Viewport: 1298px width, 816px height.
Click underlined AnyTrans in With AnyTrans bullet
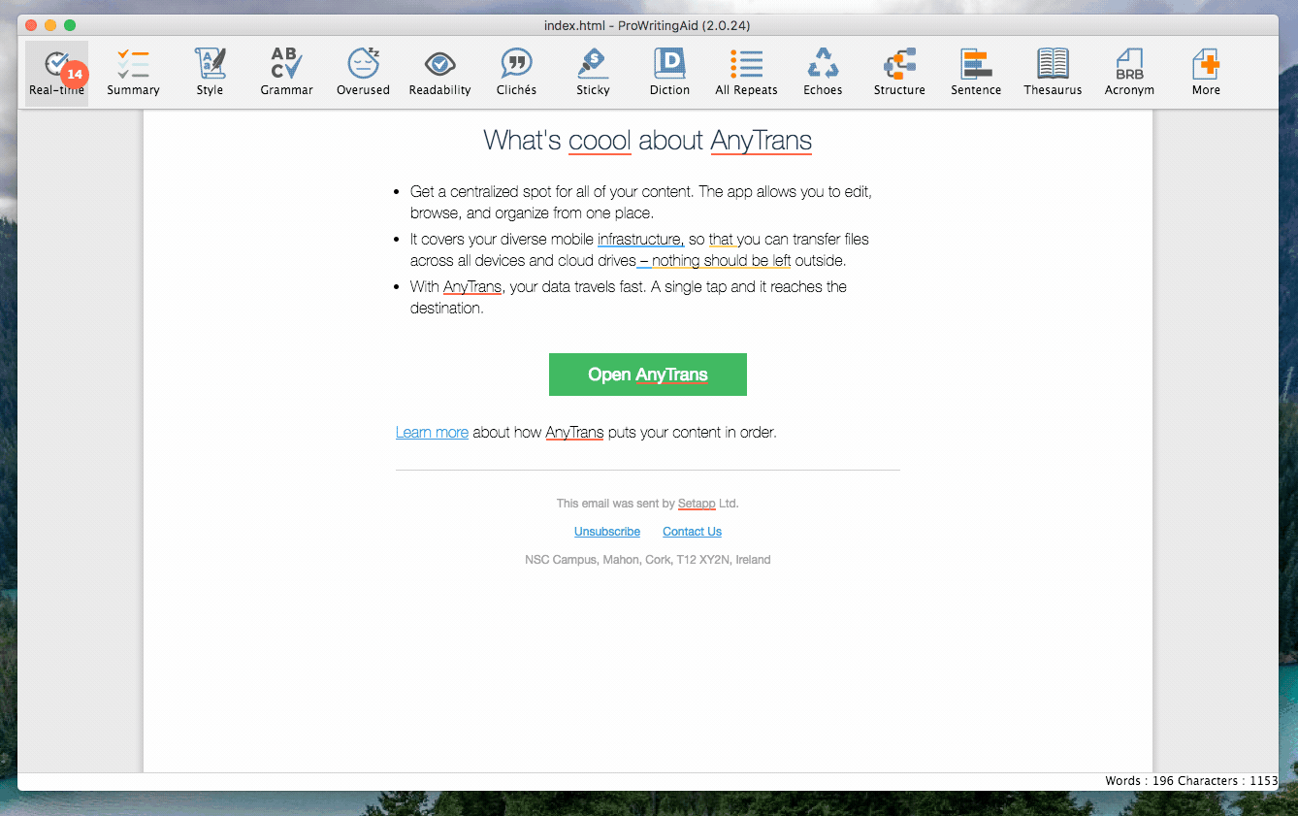click(472, 287)
